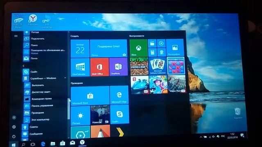The image size is (262, 147).
Task: Open the volume control in tray
Action: (213, 137)
